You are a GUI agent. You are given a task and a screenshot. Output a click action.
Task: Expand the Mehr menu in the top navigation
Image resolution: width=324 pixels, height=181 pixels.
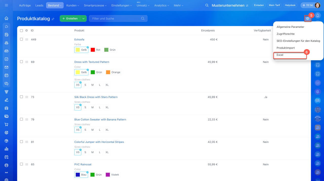click(x=179, y=5)
